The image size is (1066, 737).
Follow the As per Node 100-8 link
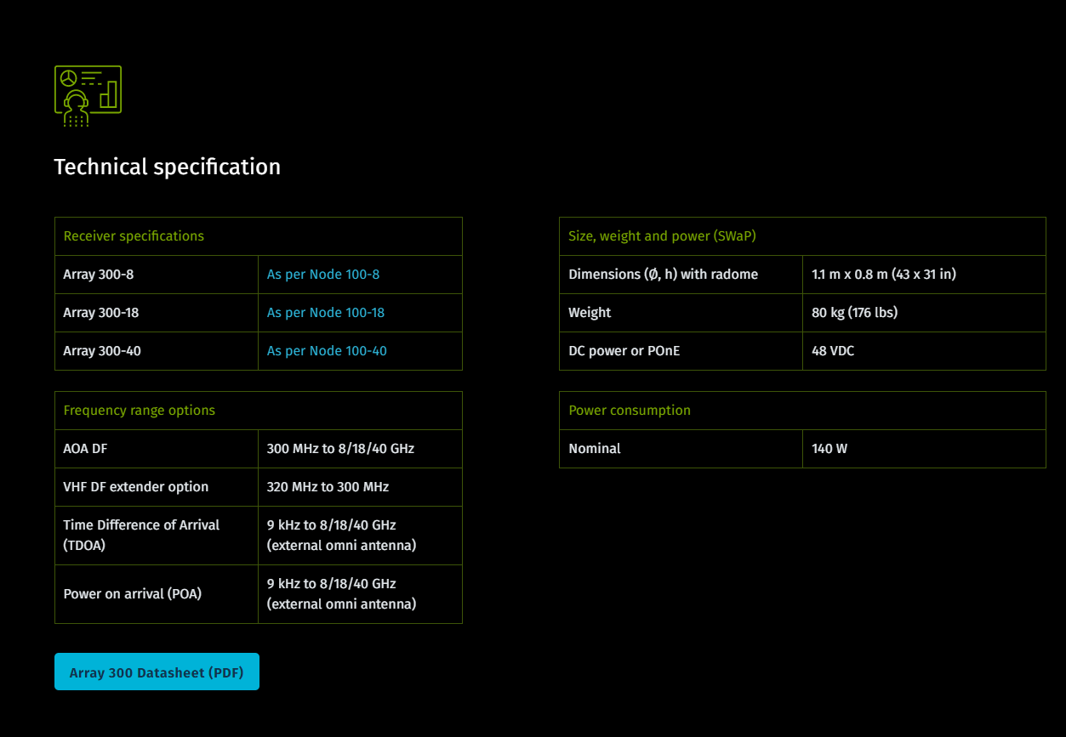(323, 275)
